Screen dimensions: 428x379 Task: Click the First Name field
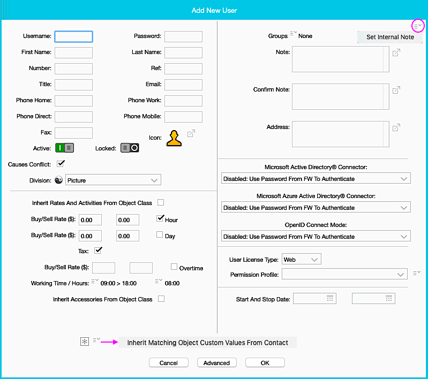[x=74, y=52]
